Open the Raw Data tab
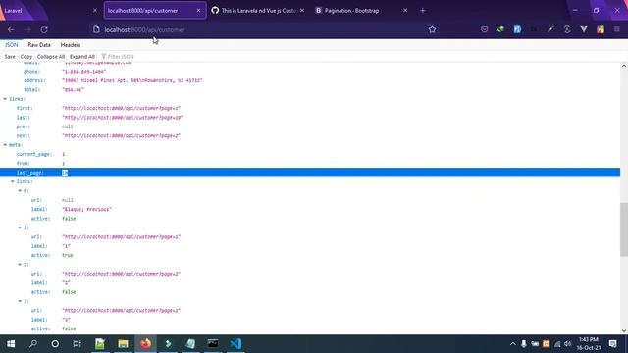Screen dimensions: 628x353 (x=39, y=45)
